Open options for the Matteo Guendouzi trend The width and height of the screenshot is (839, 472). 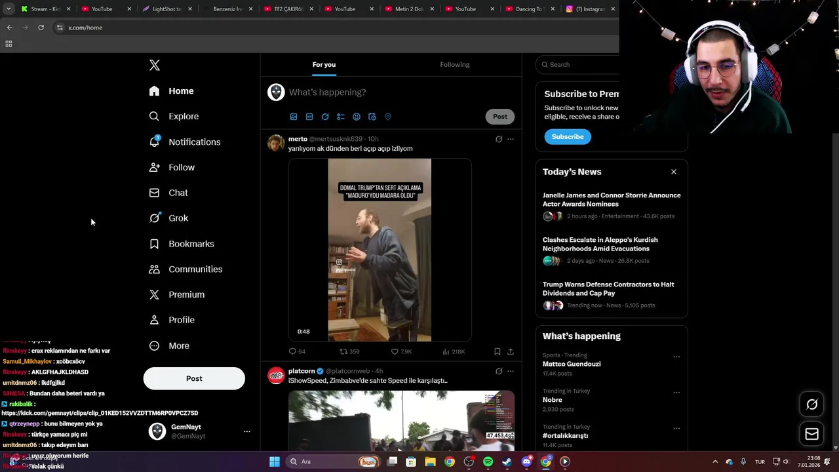tap(676, 357)
